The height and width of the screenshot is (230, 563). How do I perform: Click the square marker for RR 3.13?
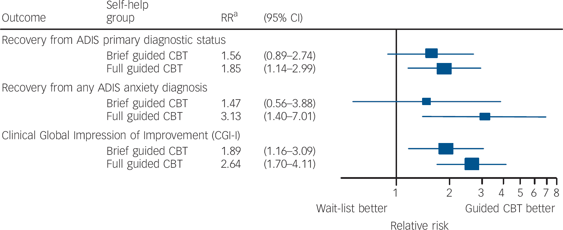click(485, 117)
